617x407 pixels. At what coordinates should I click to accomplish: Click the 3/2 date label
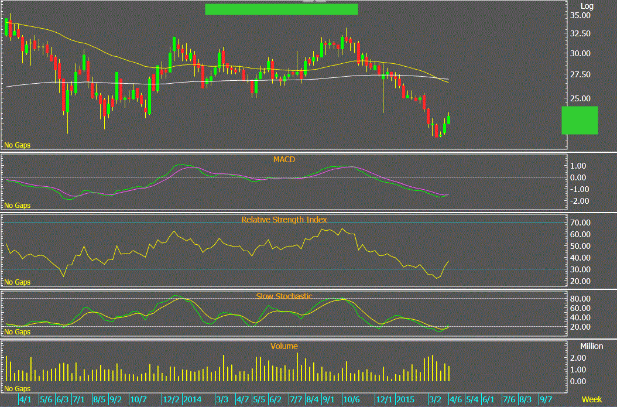click(x=435, y=400)
